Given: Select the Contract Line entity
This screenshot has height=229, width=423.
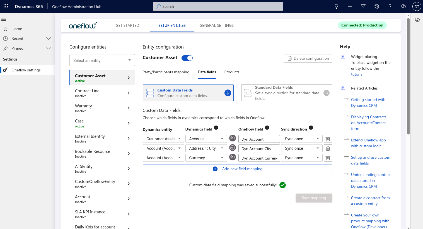Looking at the screenshot, I should (102, 93).
